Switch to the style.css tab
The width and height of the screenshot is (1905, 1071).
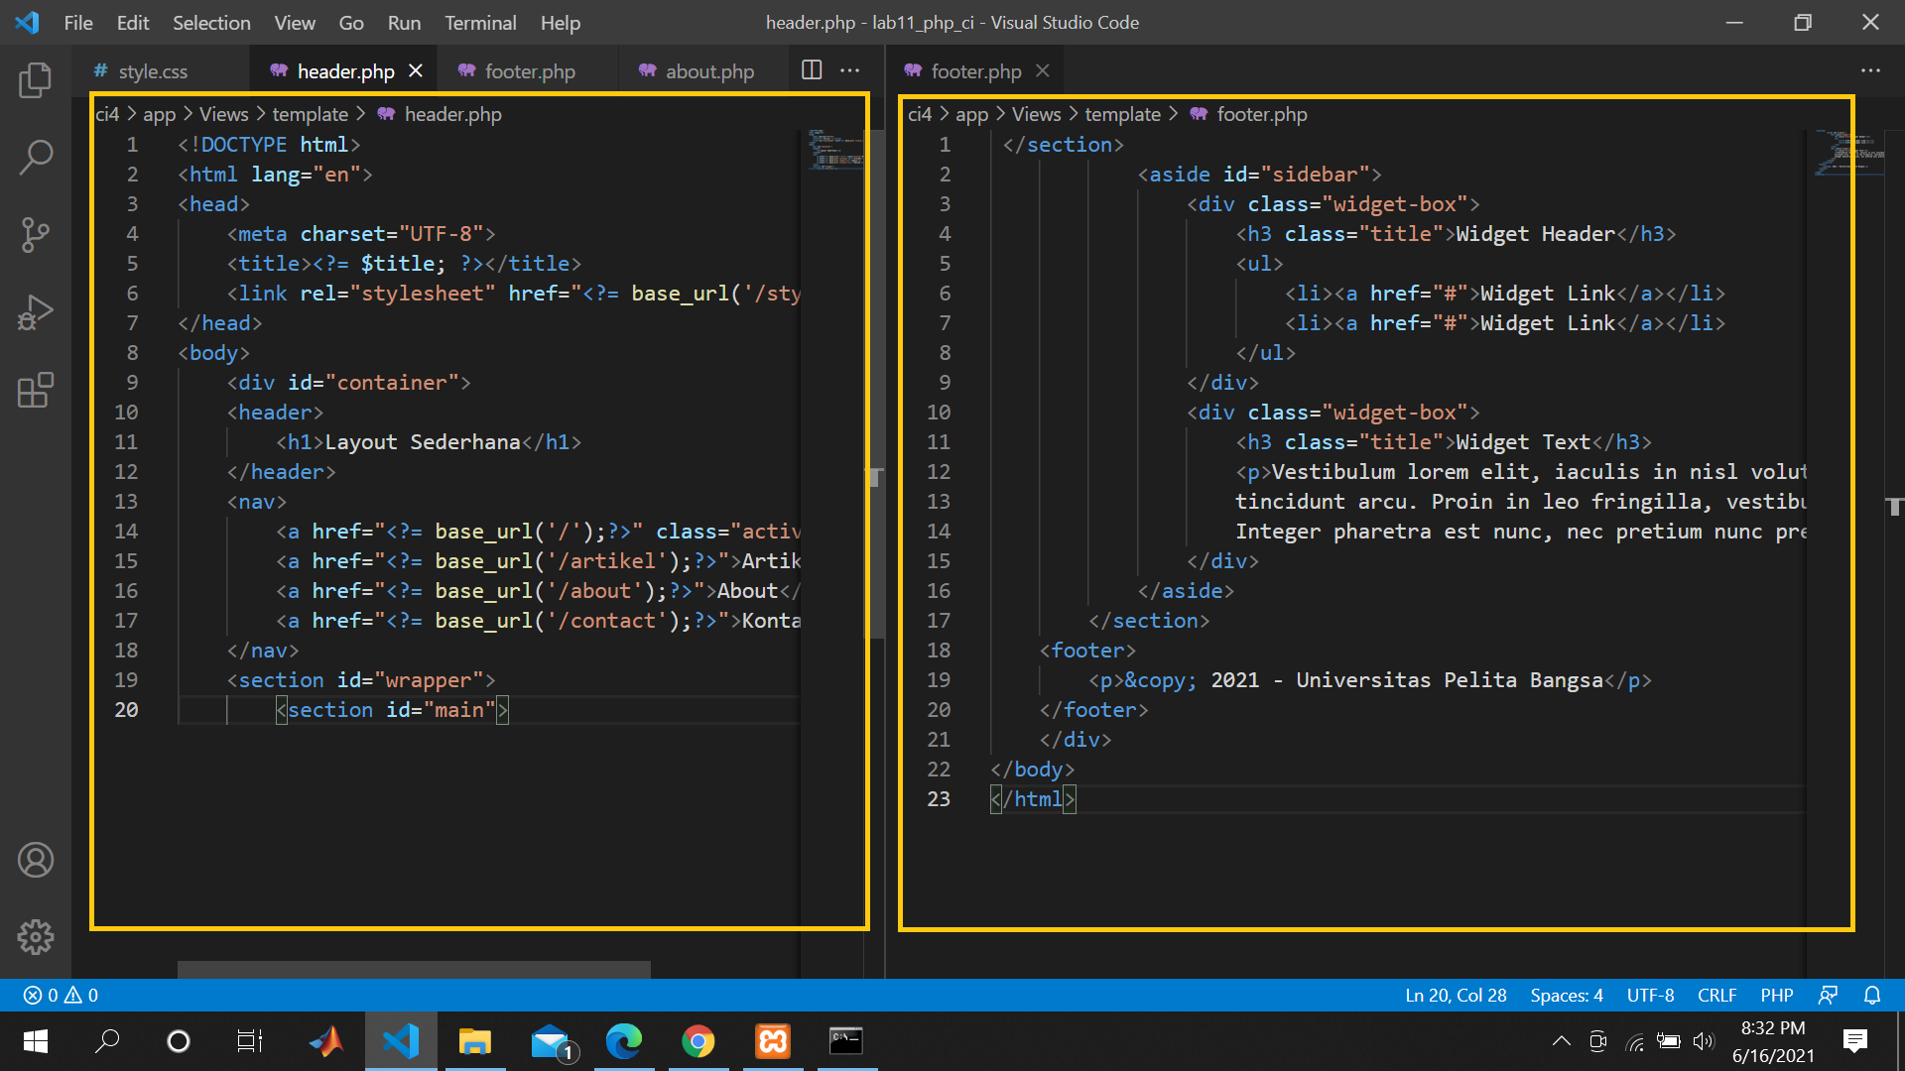153,71
